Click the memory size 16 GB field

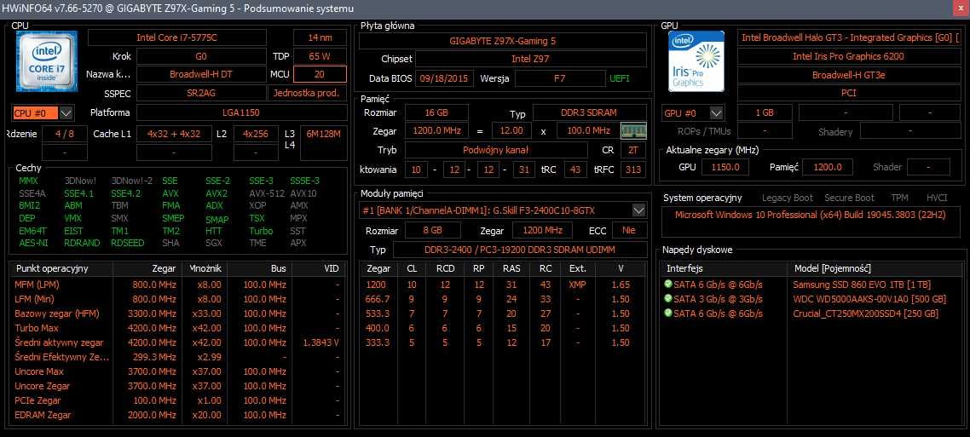436,113
